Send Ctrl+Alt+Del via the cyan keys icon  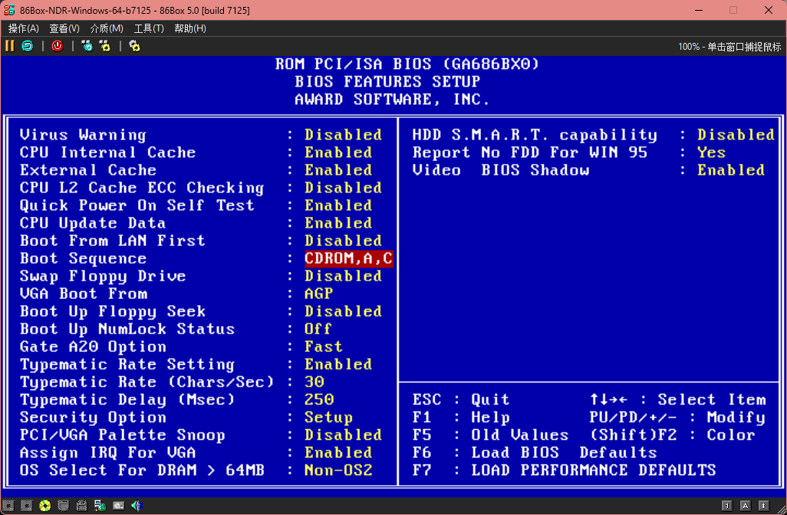point(87,46)
